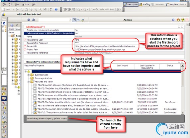Click the blue refresh icon in left sidebar
This screenshot has height=138, width=190.
[x=4, y=23]
